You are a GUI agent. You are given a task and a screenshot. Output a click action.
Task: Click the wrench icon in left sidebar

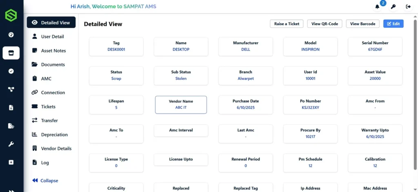11,144
